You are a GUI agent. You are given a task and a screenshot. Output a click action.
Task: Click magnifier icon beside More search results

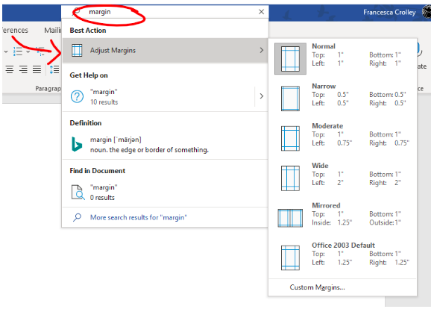(77, 217)
